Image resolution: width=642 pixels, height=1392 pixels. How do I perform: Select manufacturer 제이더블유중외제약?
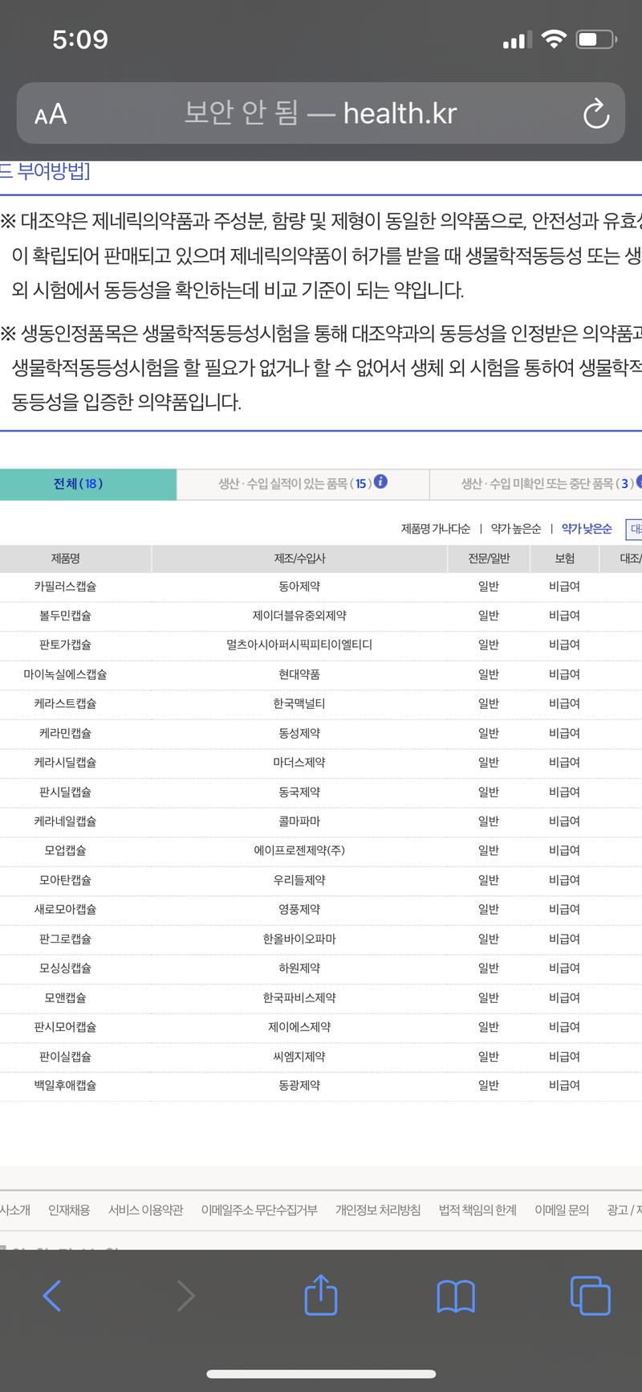coord(299,616)
